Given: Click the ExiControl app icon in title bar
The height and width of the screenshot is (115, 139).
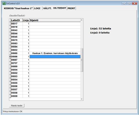Looking at the screenshot, I should [4, 3].
